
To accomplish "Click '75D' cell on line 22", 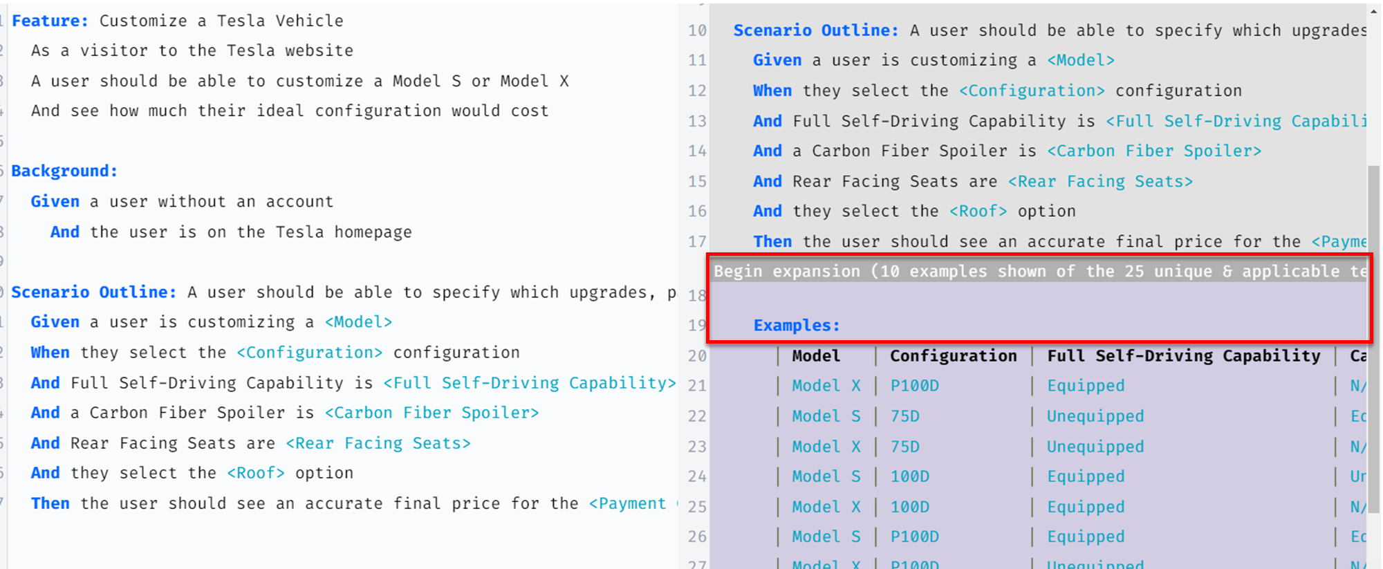I will pyautogui.click(x=905, y=416).
